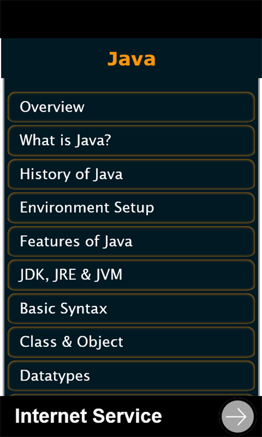Viewport: 262px width, 437px height.
Task: Open the Datatypes lesson
Action: pyautogui.click(x=131, y=375)
